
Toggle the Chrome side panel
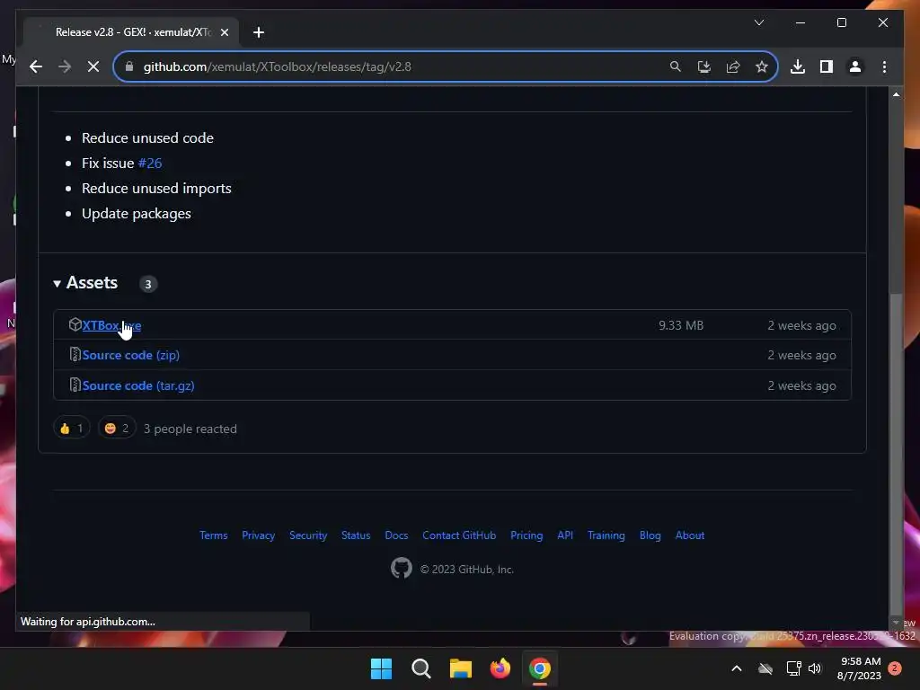827,66
